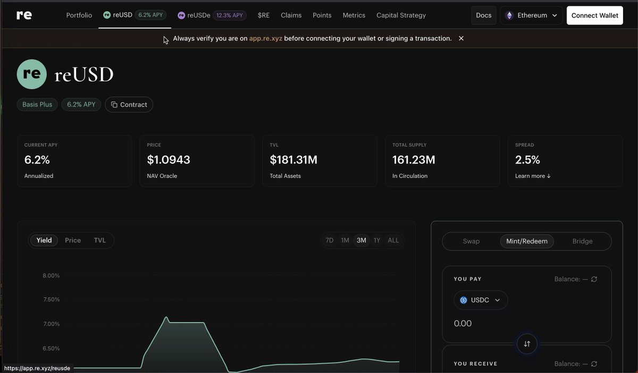Open the USDC token selector dropdown
This screenshot has width=638, height=373.
click(x=481, y=300)
